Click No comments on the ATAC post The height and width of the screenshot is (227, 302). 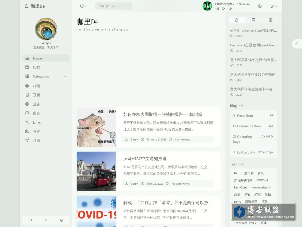(x=180, y=184)
